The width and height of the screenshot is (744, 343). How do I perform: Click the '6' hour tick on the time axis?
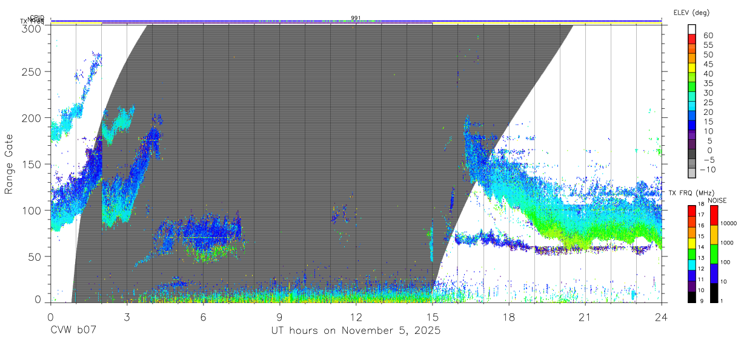(x=203, y=316)
